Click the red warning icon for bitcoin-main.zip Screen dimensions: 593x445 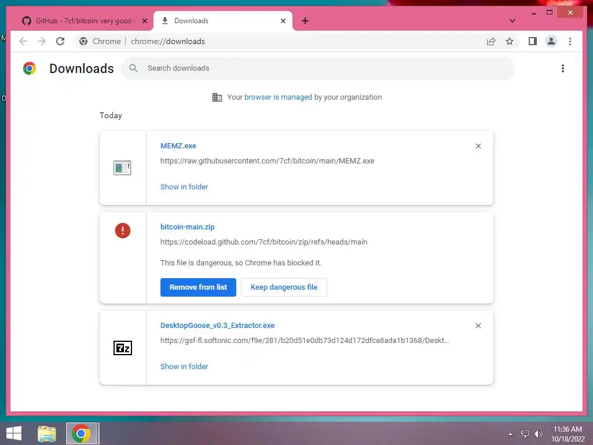tap(123, 231)
